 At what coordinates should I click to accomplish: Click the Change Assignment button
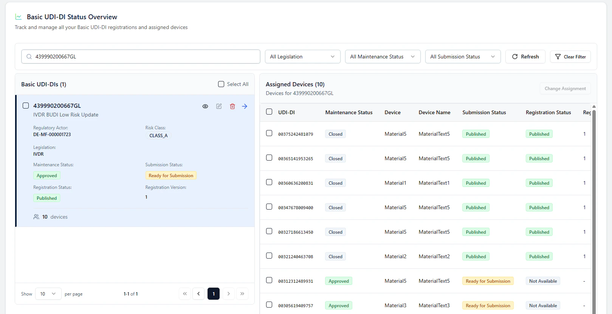pyautogui.click(x=565, y=89)
